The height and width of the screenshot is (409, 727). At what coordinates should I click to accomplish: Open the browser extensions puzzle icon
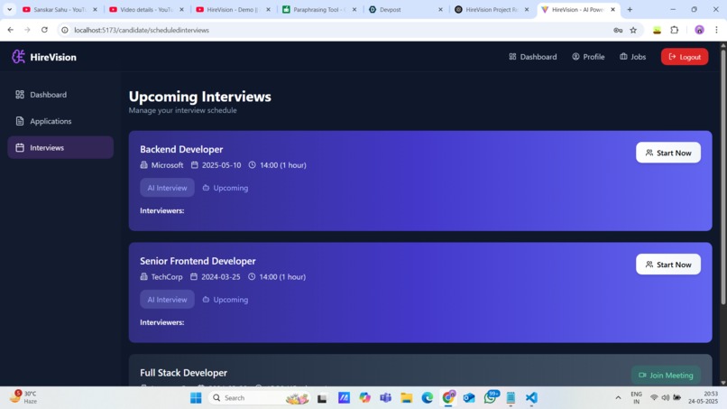pyautogui.click(x=675, y=30)
